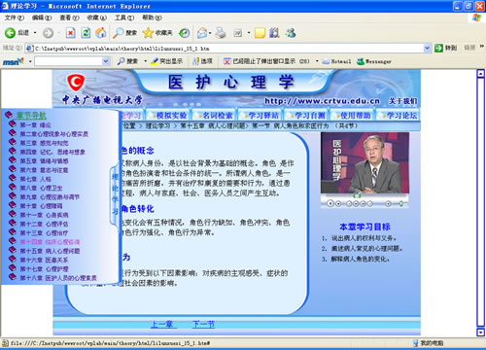Click the IE Back arrow button
Screen dimensions: 486x350
(10, 33)
